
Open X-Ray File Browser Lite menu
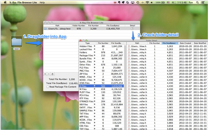[23, 2]
